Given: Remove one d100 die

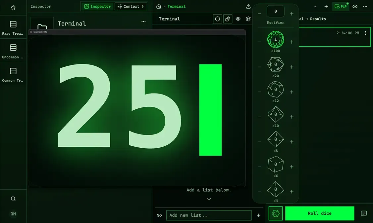Looking at the screenshot, I should [x=259, y=42].
